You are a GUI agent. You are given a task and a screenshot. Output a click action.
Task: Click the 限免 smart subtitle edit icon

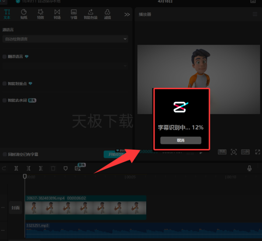[78, 168]
